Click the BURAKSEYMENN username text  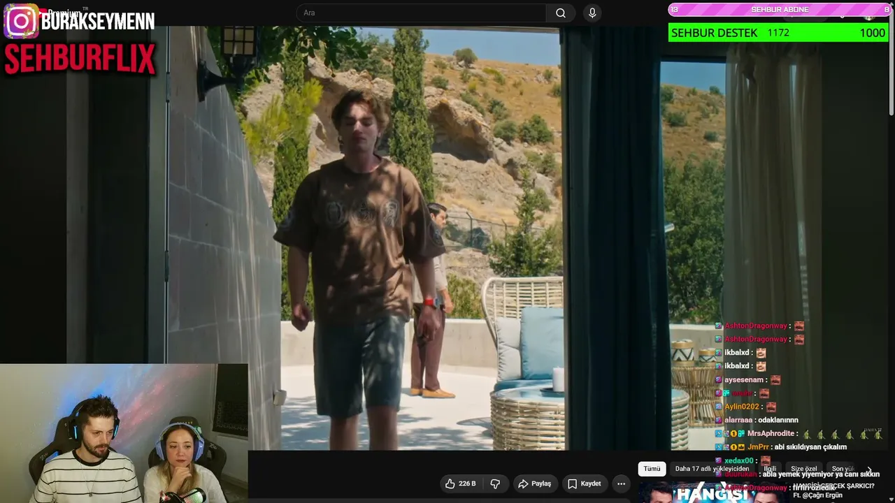[x=98, y=21]
